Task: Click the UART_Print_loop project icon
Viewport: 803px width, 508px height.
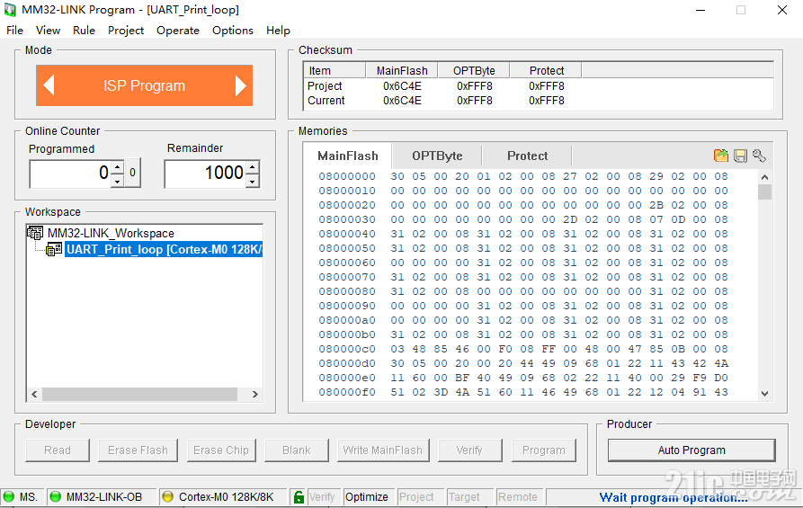Action: [54, 250]
